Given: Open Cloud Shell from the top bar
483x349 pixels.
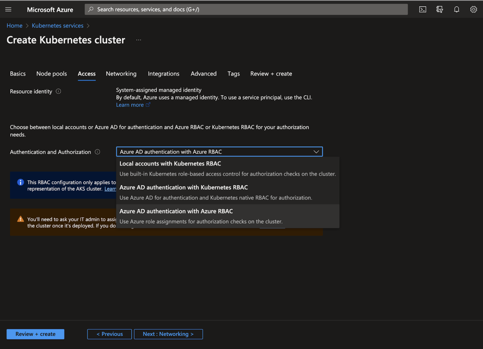Looking at the screenshot, I should (423, 9).
